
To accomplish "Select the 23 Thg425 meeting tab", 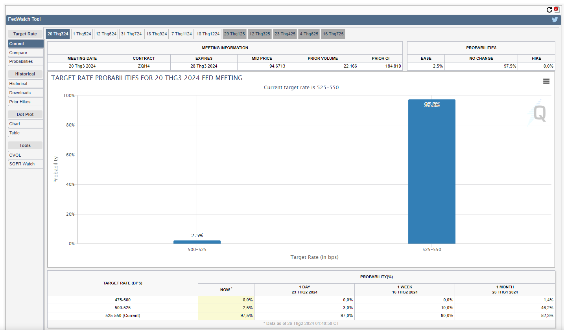I will pos(285,34).
